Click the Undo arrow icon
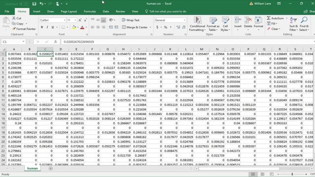 [x=41, y=3]
